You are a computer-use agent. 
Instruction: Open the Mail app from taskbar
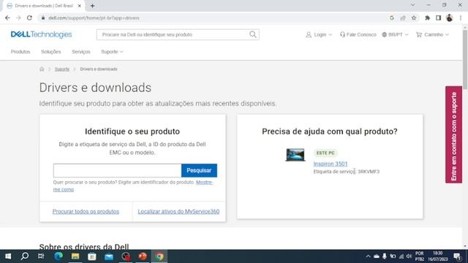(x=109, y=256)
